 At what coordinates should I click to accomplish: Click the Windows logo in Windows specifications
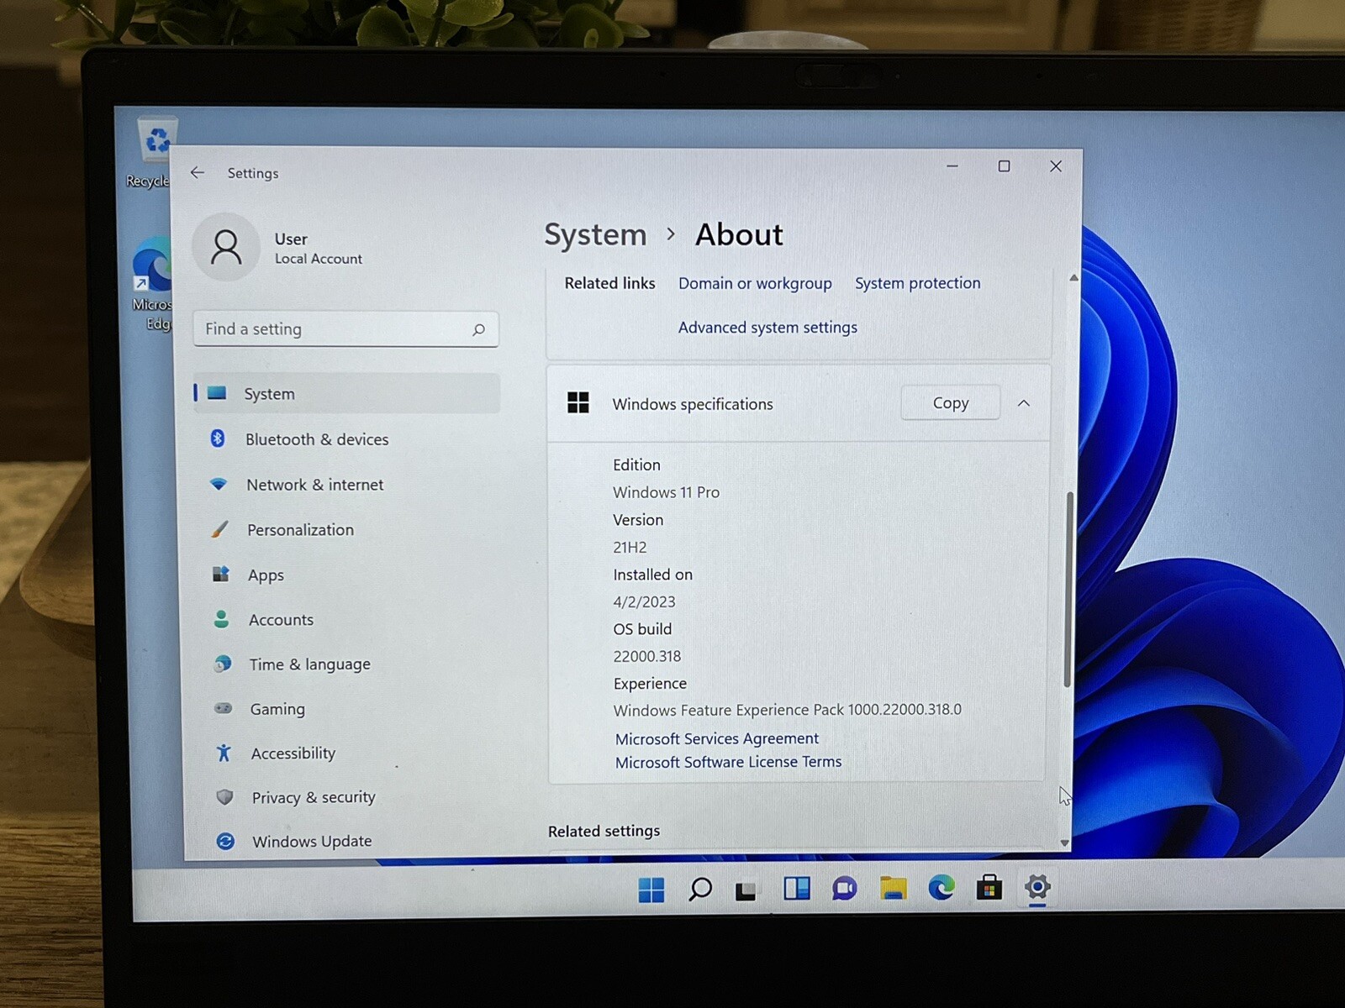(578, 403)
